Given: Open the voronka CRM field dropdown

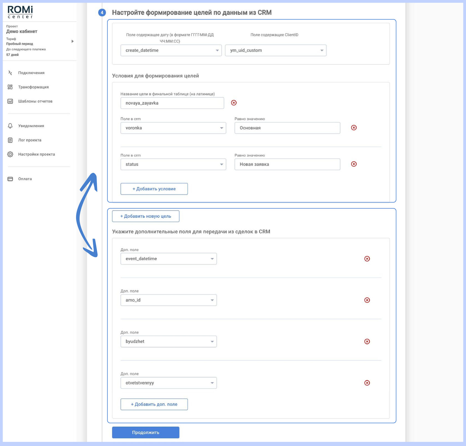Looking at the screenshot, I should coord(173,128).
